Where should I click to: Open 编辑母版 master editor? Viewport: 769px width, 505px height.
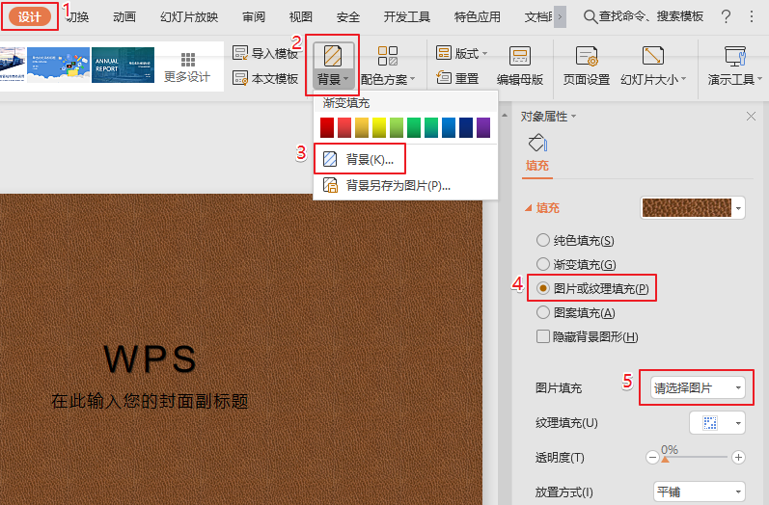click(x=520, y=66)
